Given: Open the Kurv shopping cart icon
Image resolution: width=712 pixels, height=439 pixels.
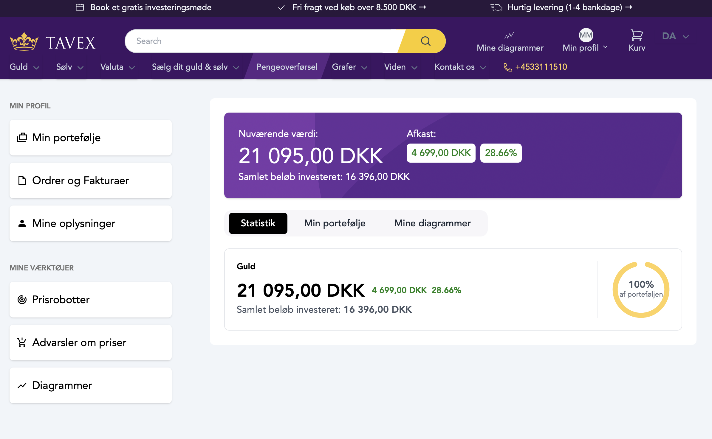Looking at the screenshot, I should coord(637,35).
